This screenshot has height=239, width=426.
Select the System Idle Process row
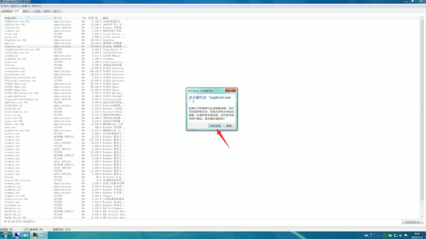[66, 180]
